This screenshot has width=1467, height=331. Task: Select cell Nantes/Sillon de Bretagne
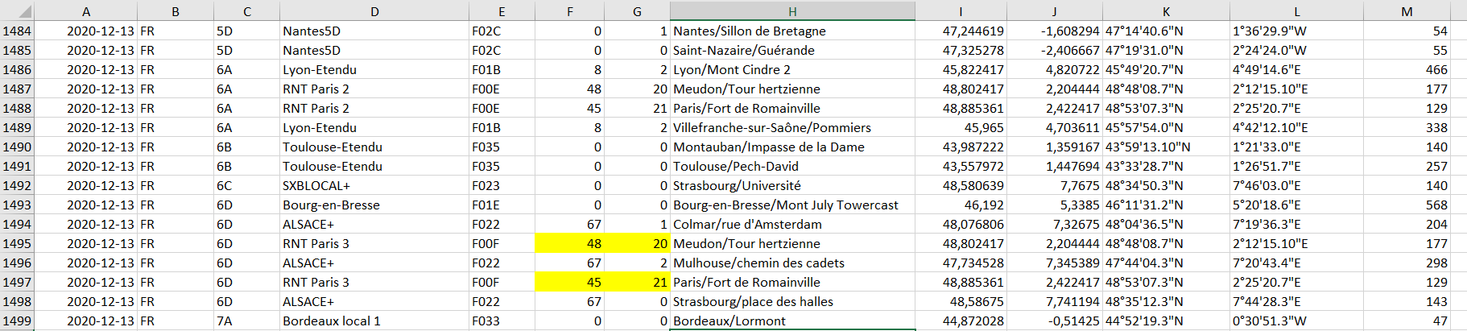point(792,31)
